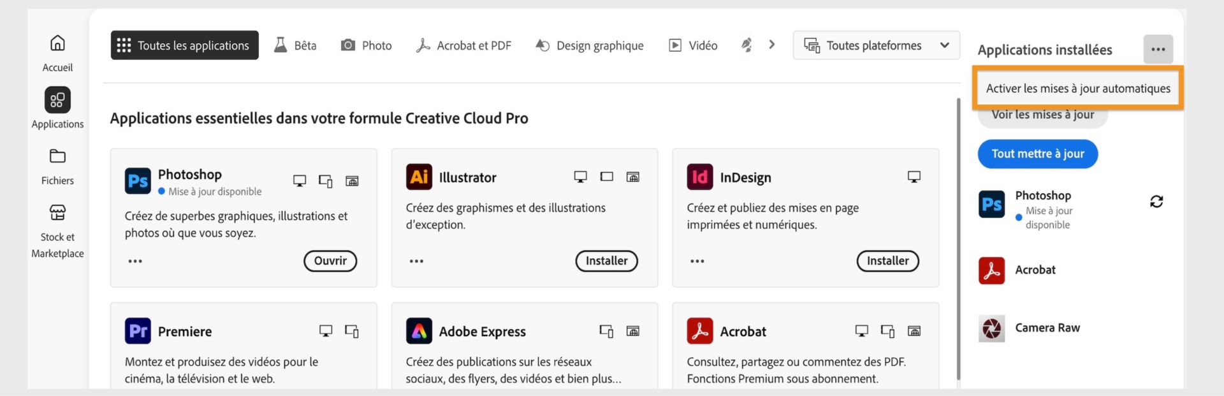Image resolution: width=1224 pixels, height=396 pixels.
Task: Click Illustrator card desktop platform icon
Action: coord(581,177)
